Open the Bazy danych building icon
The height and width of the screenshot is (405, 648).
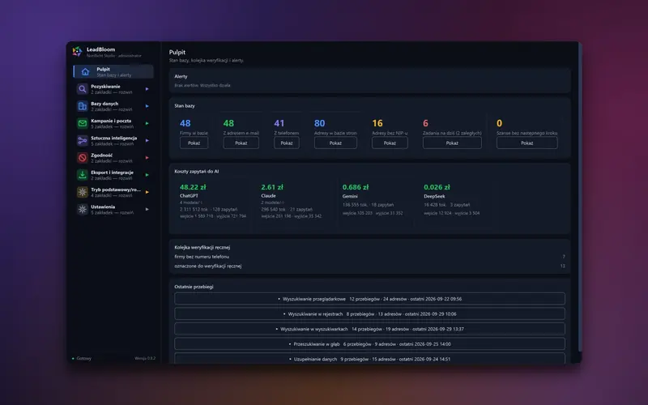pyautogui.click(x=83, y=106)
